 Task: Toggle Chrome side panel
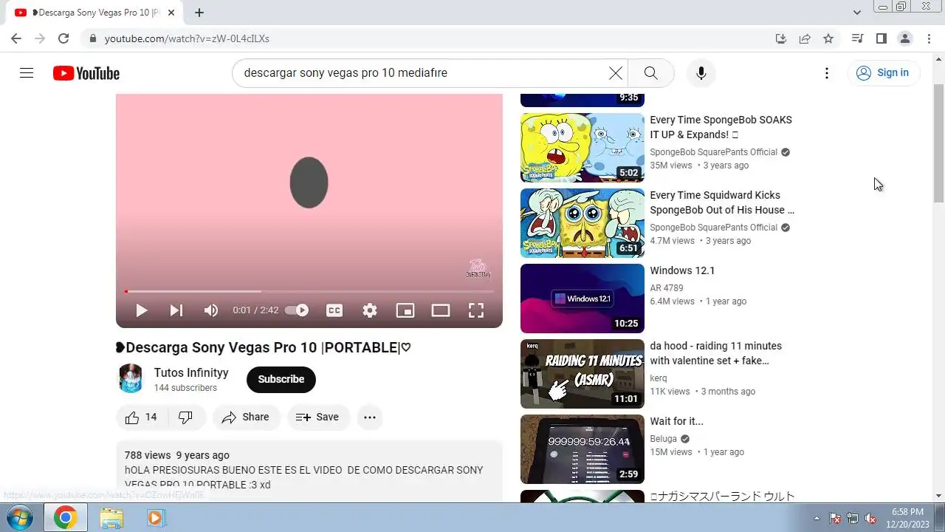tap(881, 38)
